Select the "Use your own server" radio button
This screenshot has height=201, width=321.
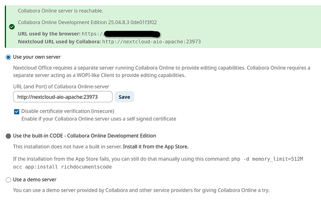8,57
